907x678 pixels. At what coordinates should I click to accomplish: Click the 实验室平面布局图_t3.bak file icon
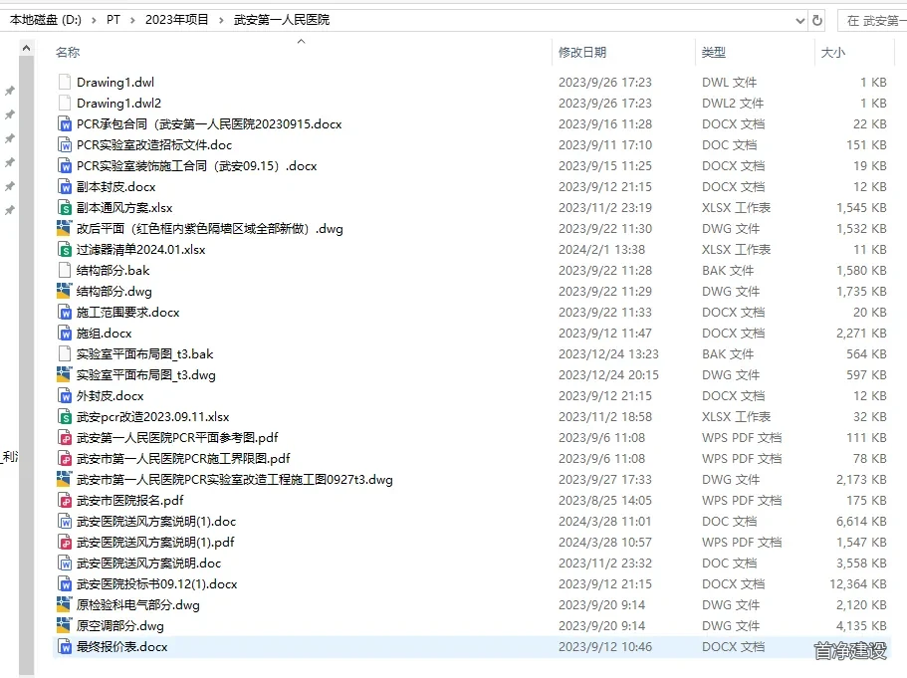pos(65,354)
